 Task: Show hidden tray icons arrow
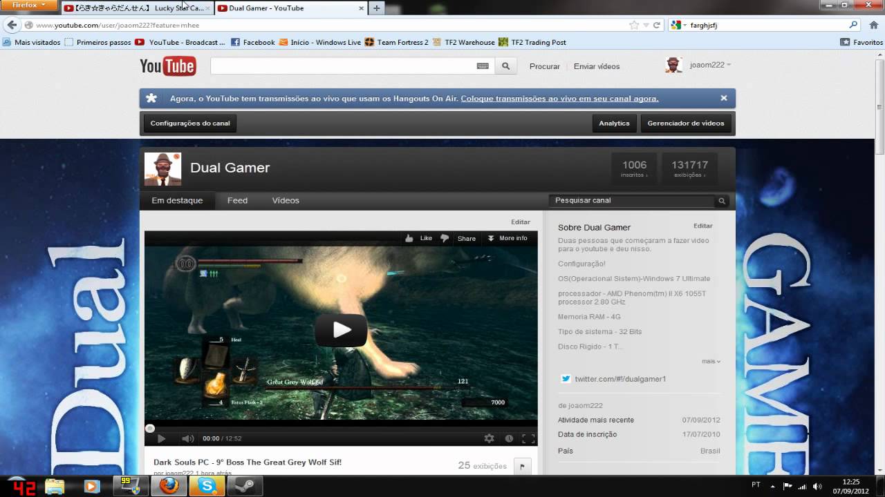point(773,486)
